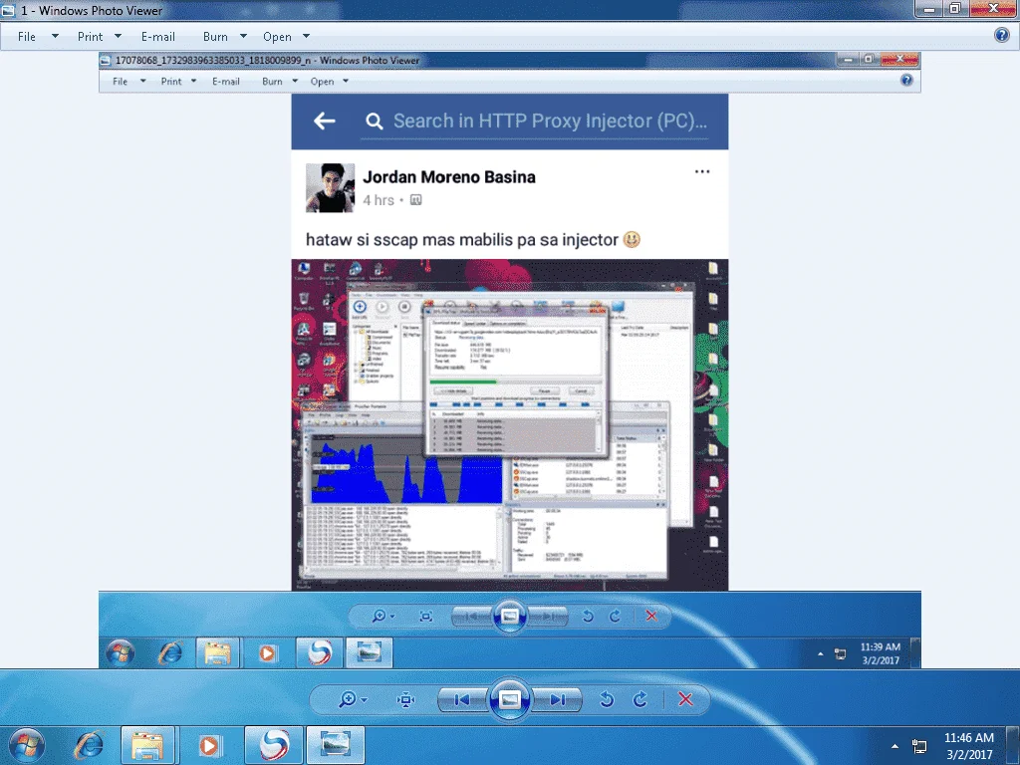Open the Open menu in the inner viewer window
This screenshot has width=1020, height=765.
322,82
